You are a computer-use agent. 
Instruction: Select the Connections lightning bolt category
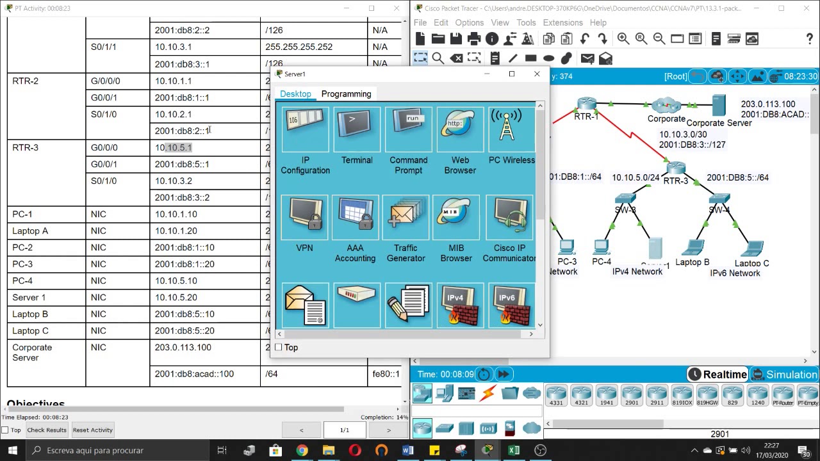(488, 393)
